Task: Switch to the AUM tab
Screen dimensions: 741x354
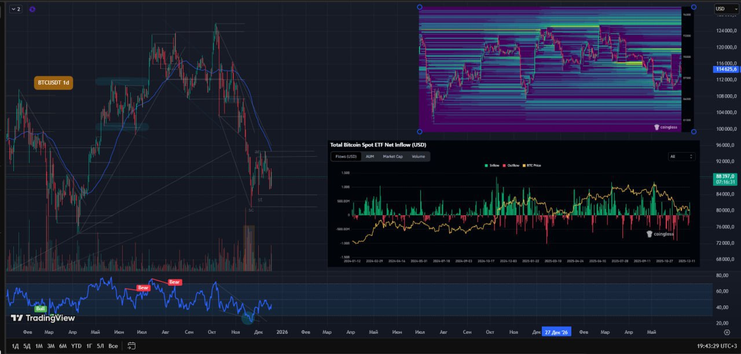Action: click(x=370, y=156)
